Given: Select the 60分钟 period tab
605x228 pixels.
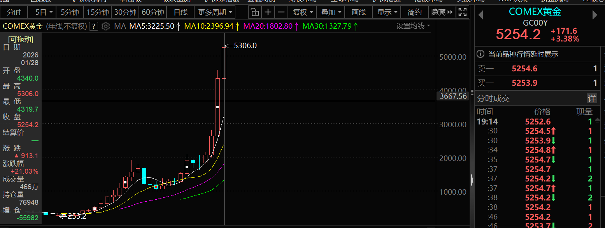Looking at the screenshot, I should (x=152, y=12).
